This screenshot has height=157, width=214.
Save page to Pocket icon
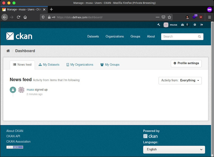point(163,17)
